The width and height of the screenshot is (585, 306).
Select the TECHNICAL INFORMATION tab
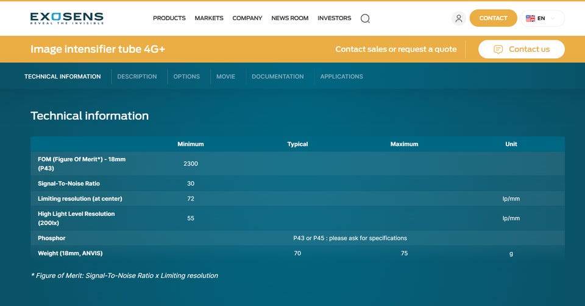[63, 76]
